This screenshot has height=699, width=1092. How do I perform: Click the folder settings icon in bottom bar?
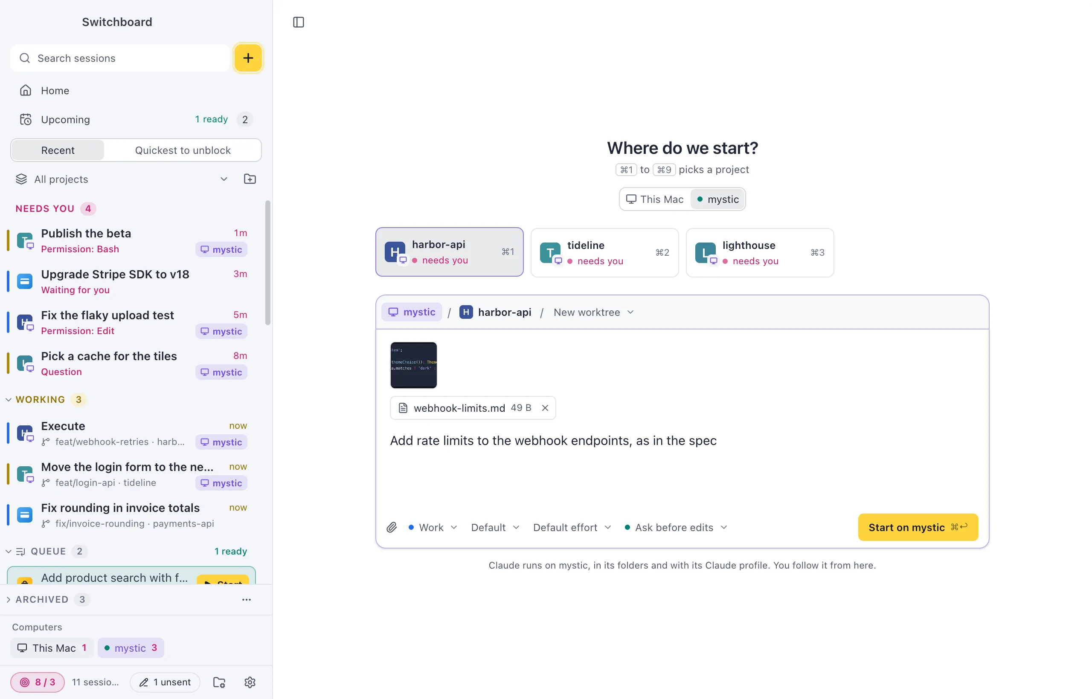(x=219, y=682)
